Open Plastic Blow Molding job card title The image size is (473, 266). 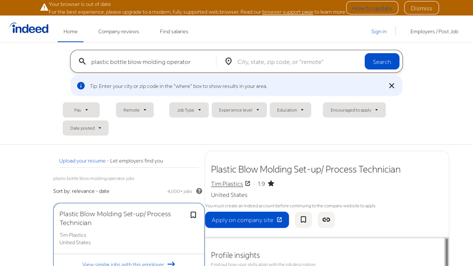[115, 218]
